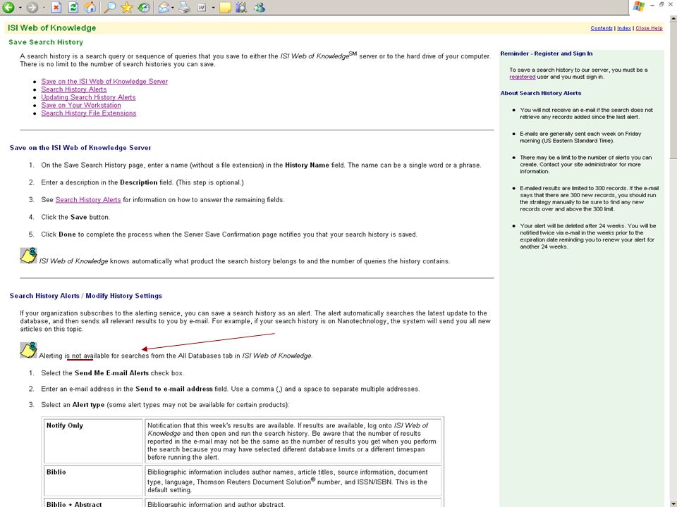Image resolution: width=677 pixels, height=507 pixels.
Task: Open the Forward button history dropdown
Action: [x=44, y=7]
